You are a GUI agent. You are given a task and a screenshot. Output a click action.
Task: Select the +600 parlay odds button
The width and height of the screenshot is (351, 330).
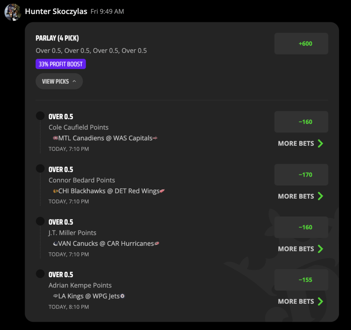pyautogui.click(x=301, y=43)
